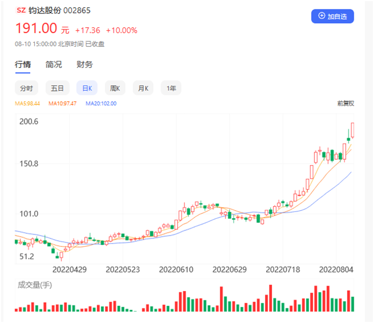Click the 20220718 date axis label
This screenshot has height=323, width=374.
point(283,270)
